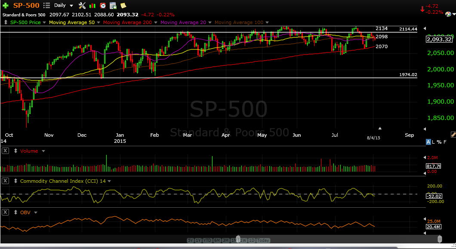Select the 6M time range button
The height and width of the screenshot is (249, 456).
pyautogui.click(x=217, y=240)
